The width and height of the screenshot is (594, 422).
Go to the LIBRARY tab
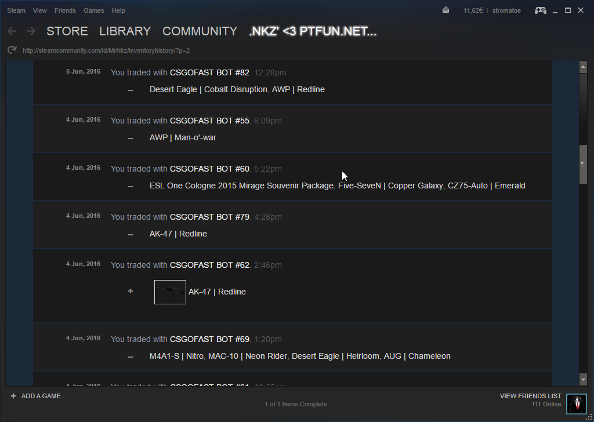[125, 31]
